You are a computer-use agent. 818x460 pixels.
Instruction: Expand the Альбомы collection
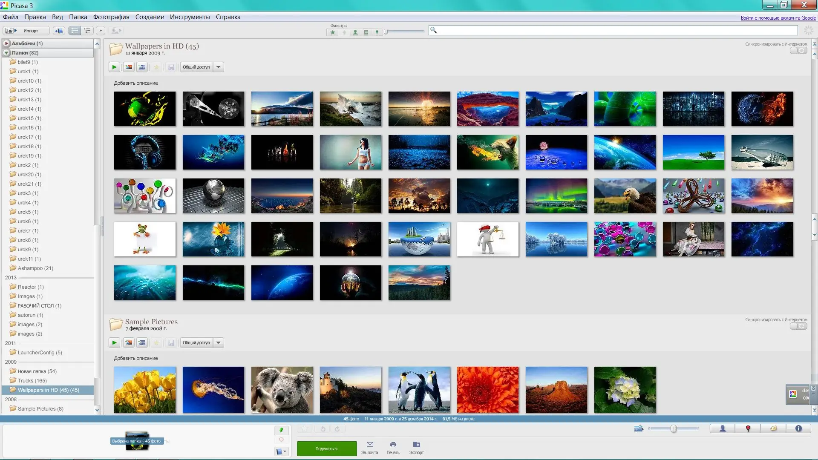(6, 43)
